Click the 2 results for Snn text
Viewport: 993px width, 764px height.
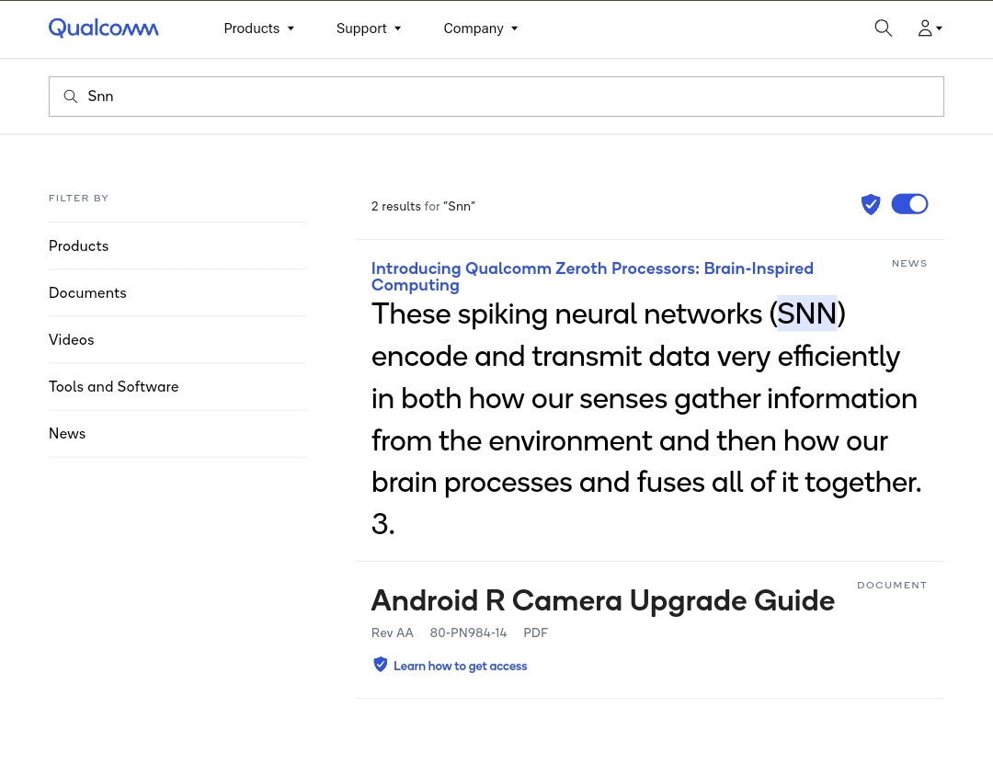click(423, 207)
